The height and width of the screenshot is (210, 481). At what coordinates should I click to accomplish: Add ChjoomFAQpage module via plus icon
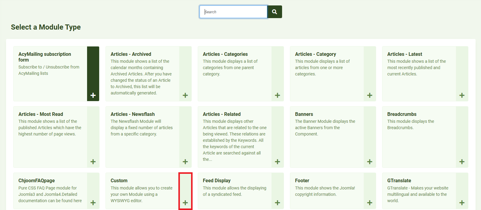[x=93, y=203]
